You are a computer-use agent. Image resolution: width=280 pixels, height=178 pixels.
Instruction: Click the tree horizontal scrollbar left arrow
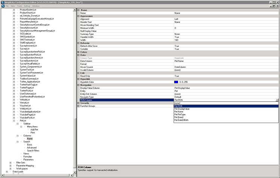coord(3,175)
